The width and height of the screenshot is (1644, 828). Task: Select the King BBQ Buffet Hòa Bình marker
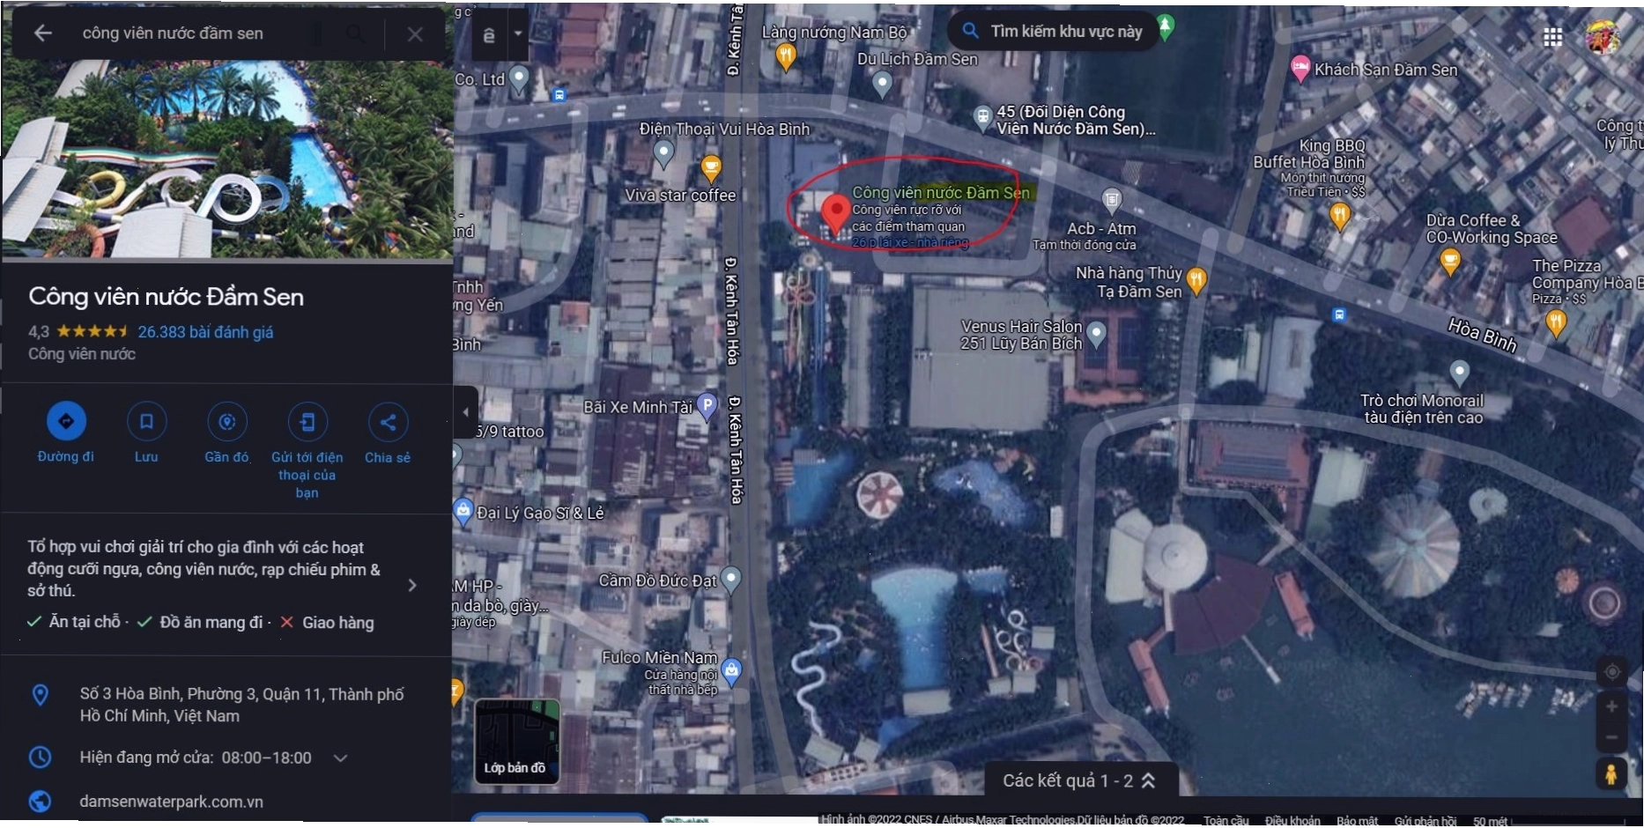[x=1339, y=215]
